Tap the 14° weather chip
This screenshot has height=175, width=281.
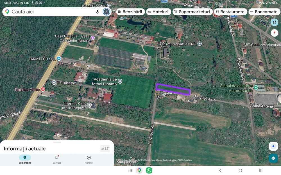(105, 149)
